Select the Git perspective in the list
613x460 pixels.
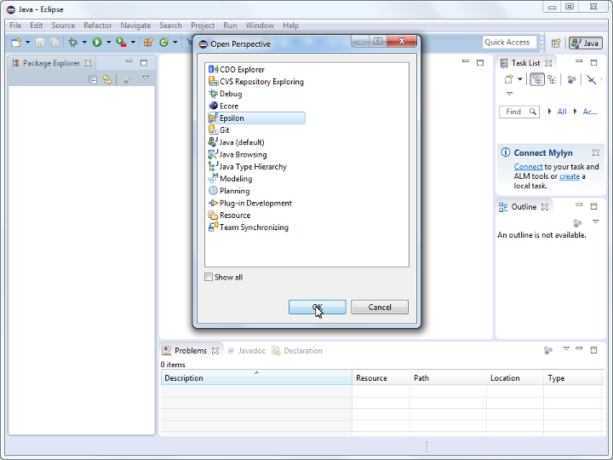point(224,130)
